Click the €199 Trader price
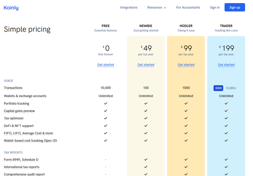253x176 pixels. [227, 48]
